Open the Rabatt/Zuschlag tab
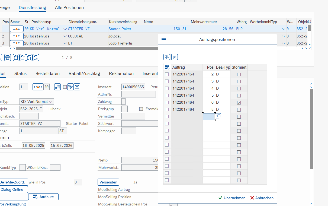Viewport: 328px width, 206px height. pyautogui.click(x=84, y=74)
